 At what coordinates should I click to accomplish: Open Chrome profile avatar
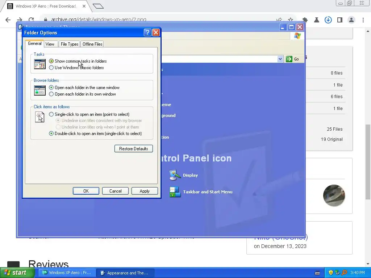(x=351, y=20)
